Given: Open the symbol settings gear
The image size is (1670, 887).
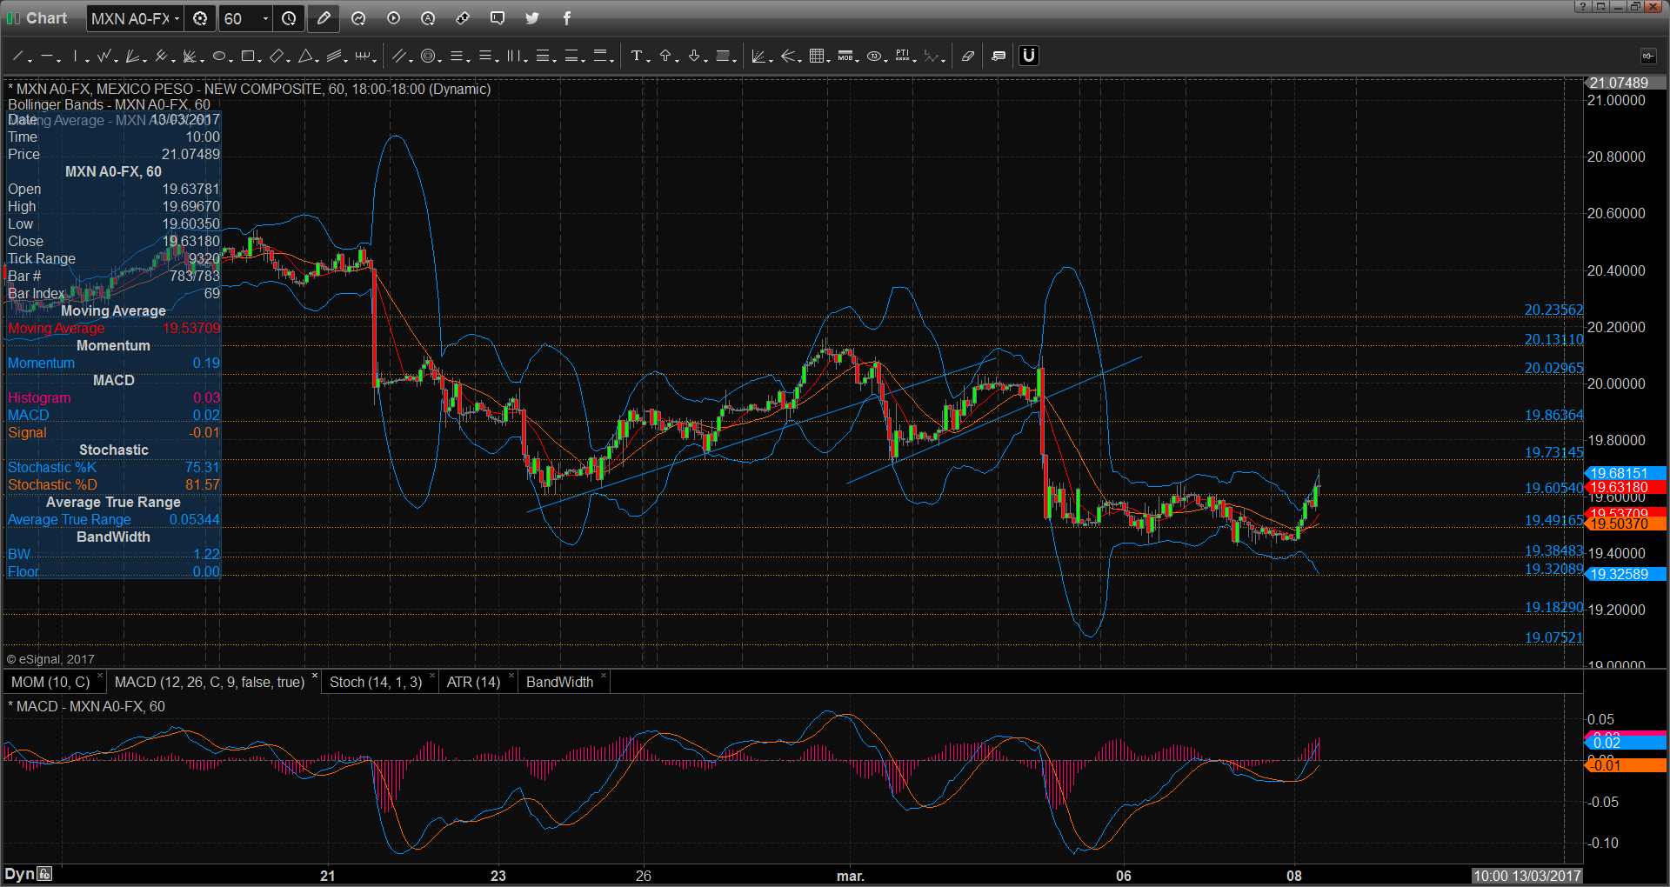Looking at the screenshot, I should point(200,18).
